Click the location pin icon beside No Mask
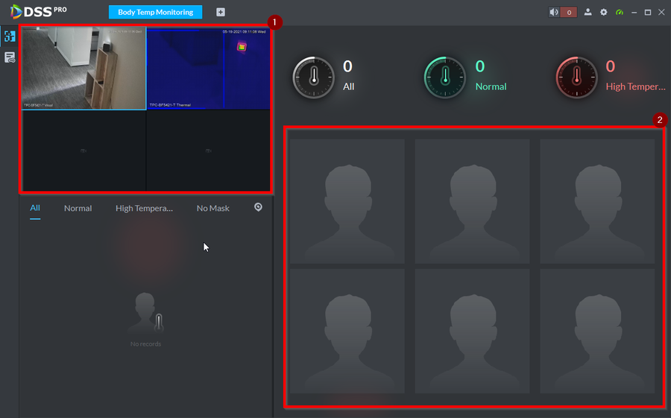Screen dimensions: 671x418 click(x=258, y=207)
